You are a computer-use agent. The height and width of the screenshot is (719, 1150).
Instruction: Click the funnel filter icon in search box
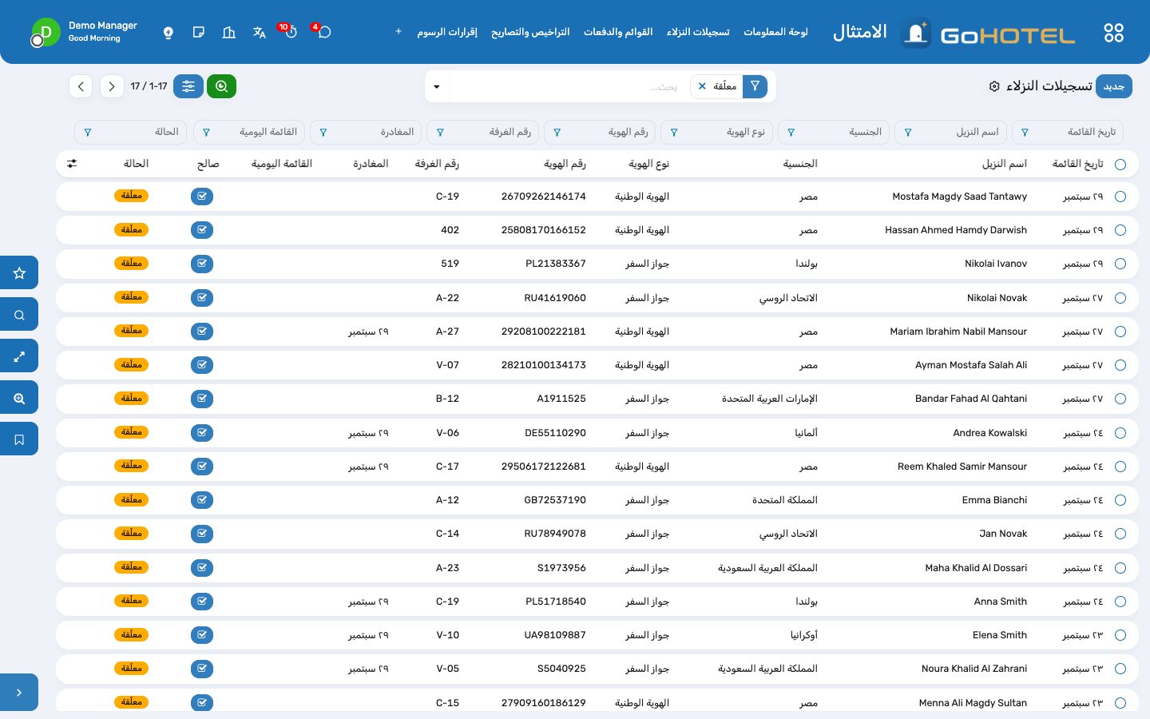(x=755, y=86)
